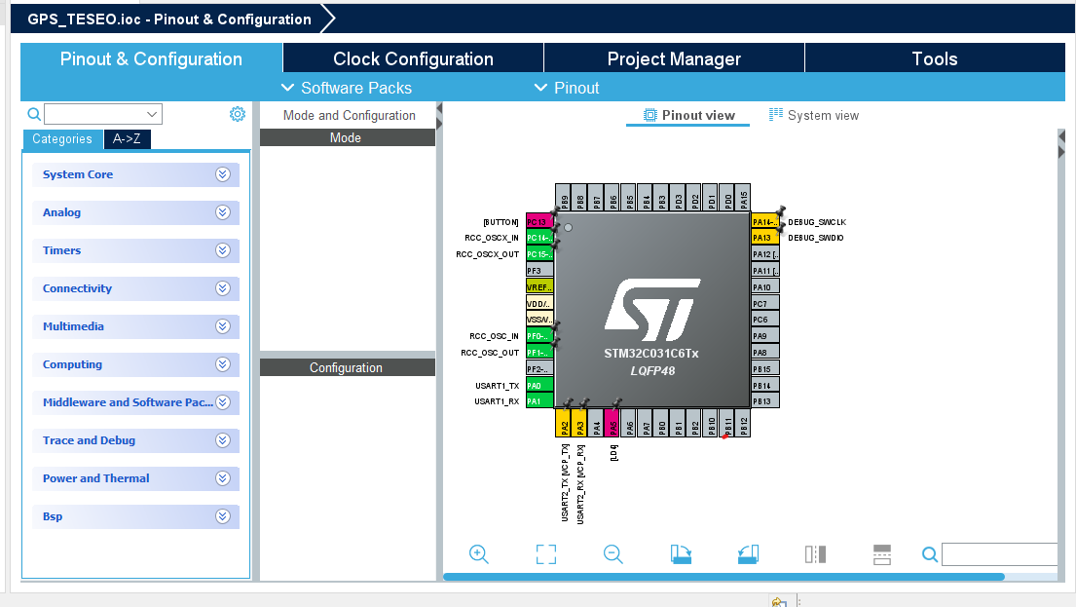Select pin PA15 on chip top
The height and width of the screenshot is (607, 1076).
coord(743,197)
